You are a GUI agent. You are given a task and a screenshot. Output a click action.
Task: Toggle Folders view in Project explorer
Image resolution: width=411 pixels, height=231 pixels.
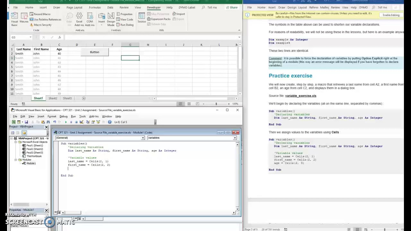(24, 133)
